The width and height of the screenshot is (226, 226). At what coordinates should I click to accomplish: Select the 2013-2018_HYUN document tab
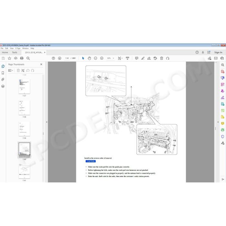click(x=34, y=52)
